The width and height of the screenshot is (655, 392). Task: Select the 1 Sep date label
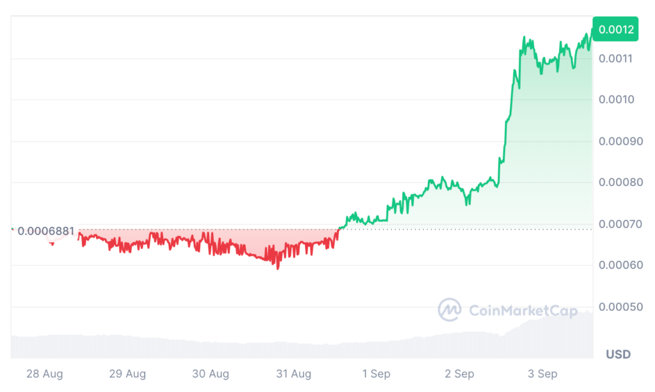(x=376, y=374)
